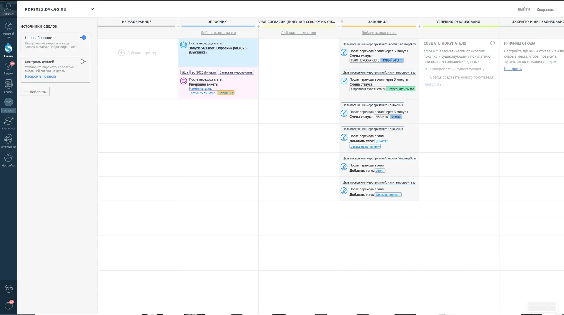
Task: Open Настройки in the sidebar
Action: (9, 159)
